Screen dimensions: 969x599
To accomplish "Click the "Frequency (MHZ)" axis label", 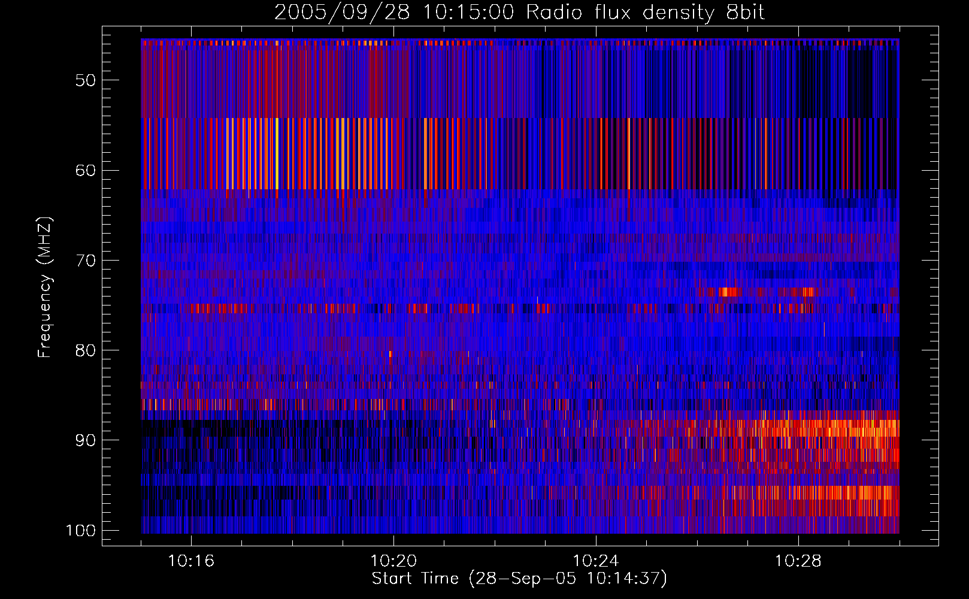I will 45,287.
